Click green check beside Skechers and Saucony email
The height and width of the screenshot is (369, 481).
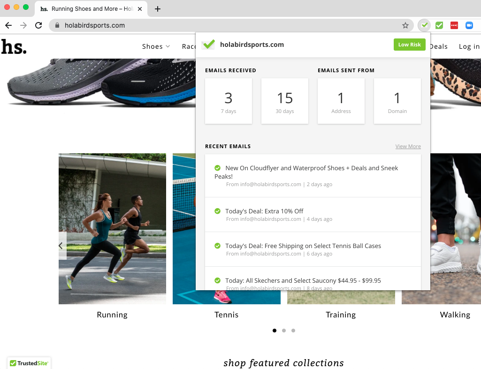coord(217,280)
